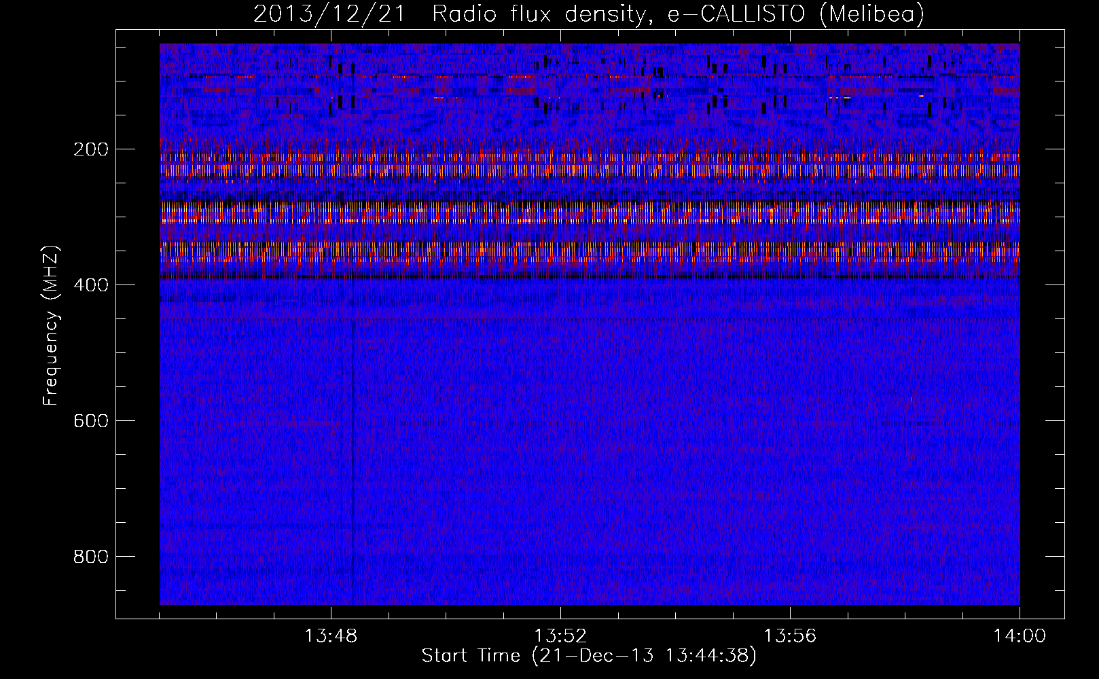Click the 13:48 time tick label

pyautogui.click(x=331, y=636)
